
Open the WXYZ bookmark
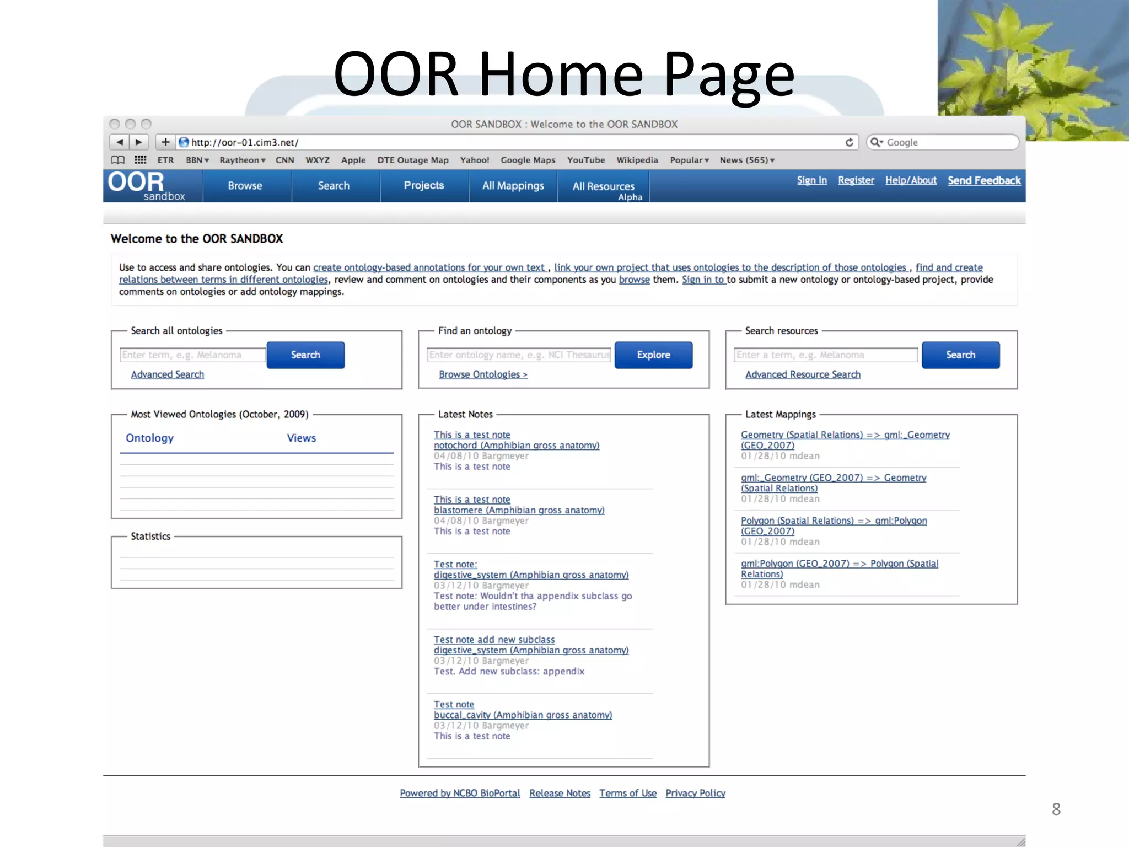click(x=318, y=160)
